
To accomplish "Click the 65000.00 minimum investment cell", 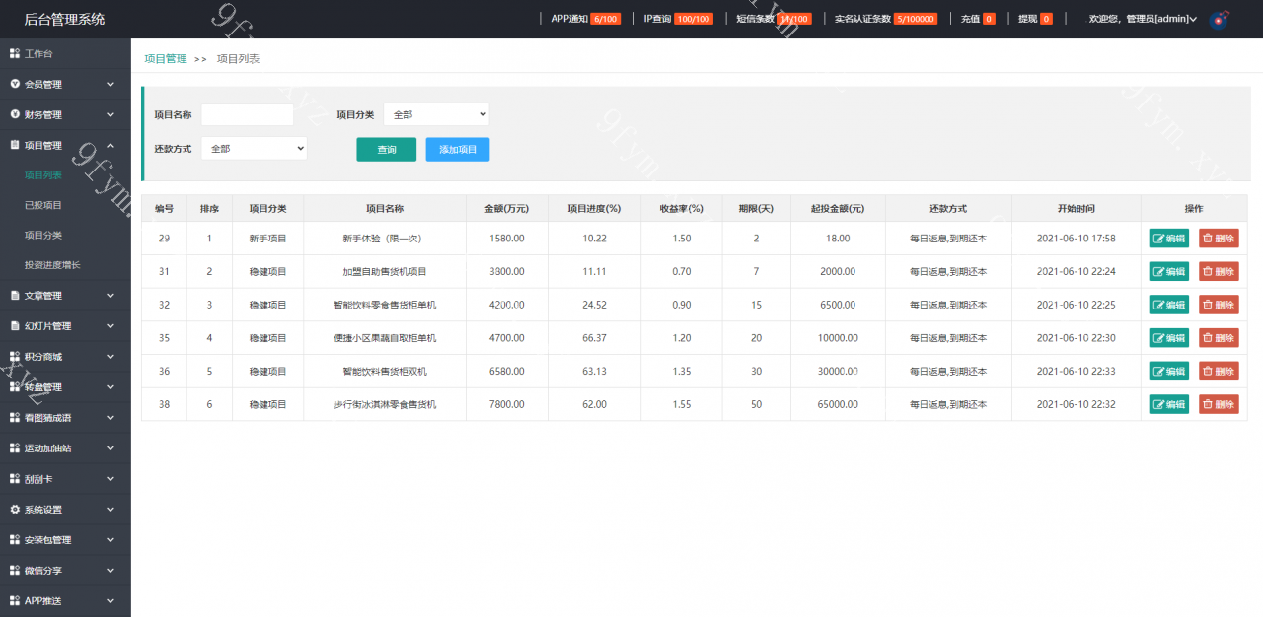I will 838,404.
